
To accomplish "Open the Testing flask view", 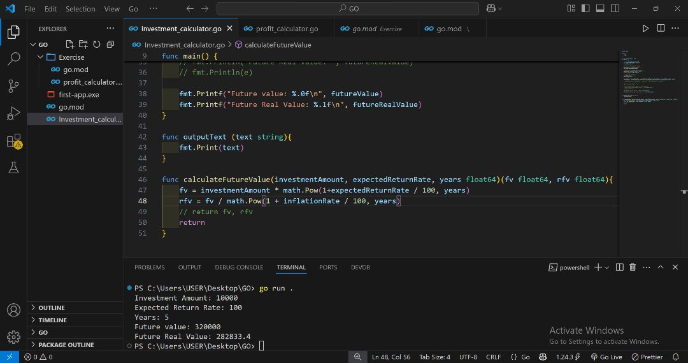I will (x=13, y=167).
